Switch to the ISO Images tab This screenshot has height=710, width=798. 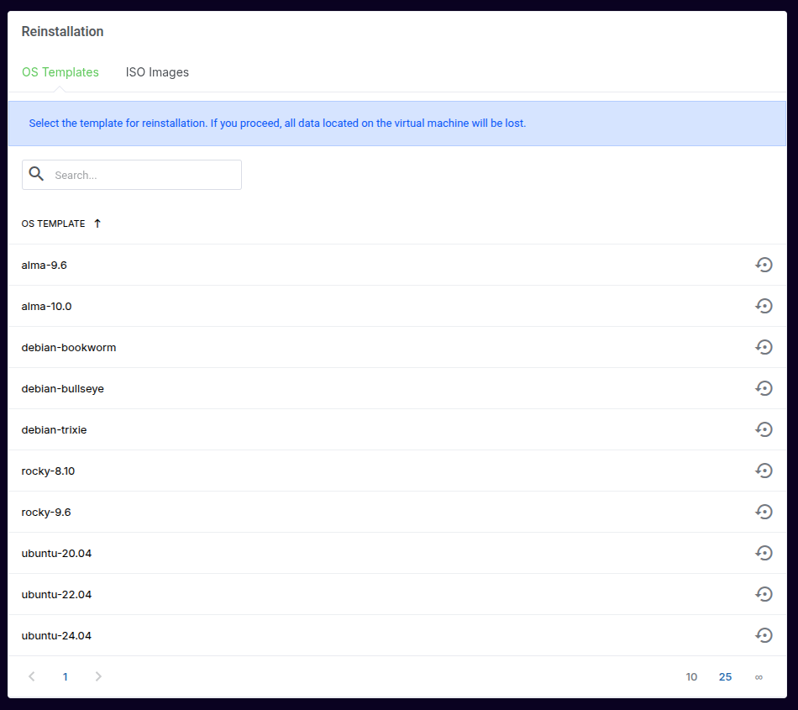tap(157, 72)
